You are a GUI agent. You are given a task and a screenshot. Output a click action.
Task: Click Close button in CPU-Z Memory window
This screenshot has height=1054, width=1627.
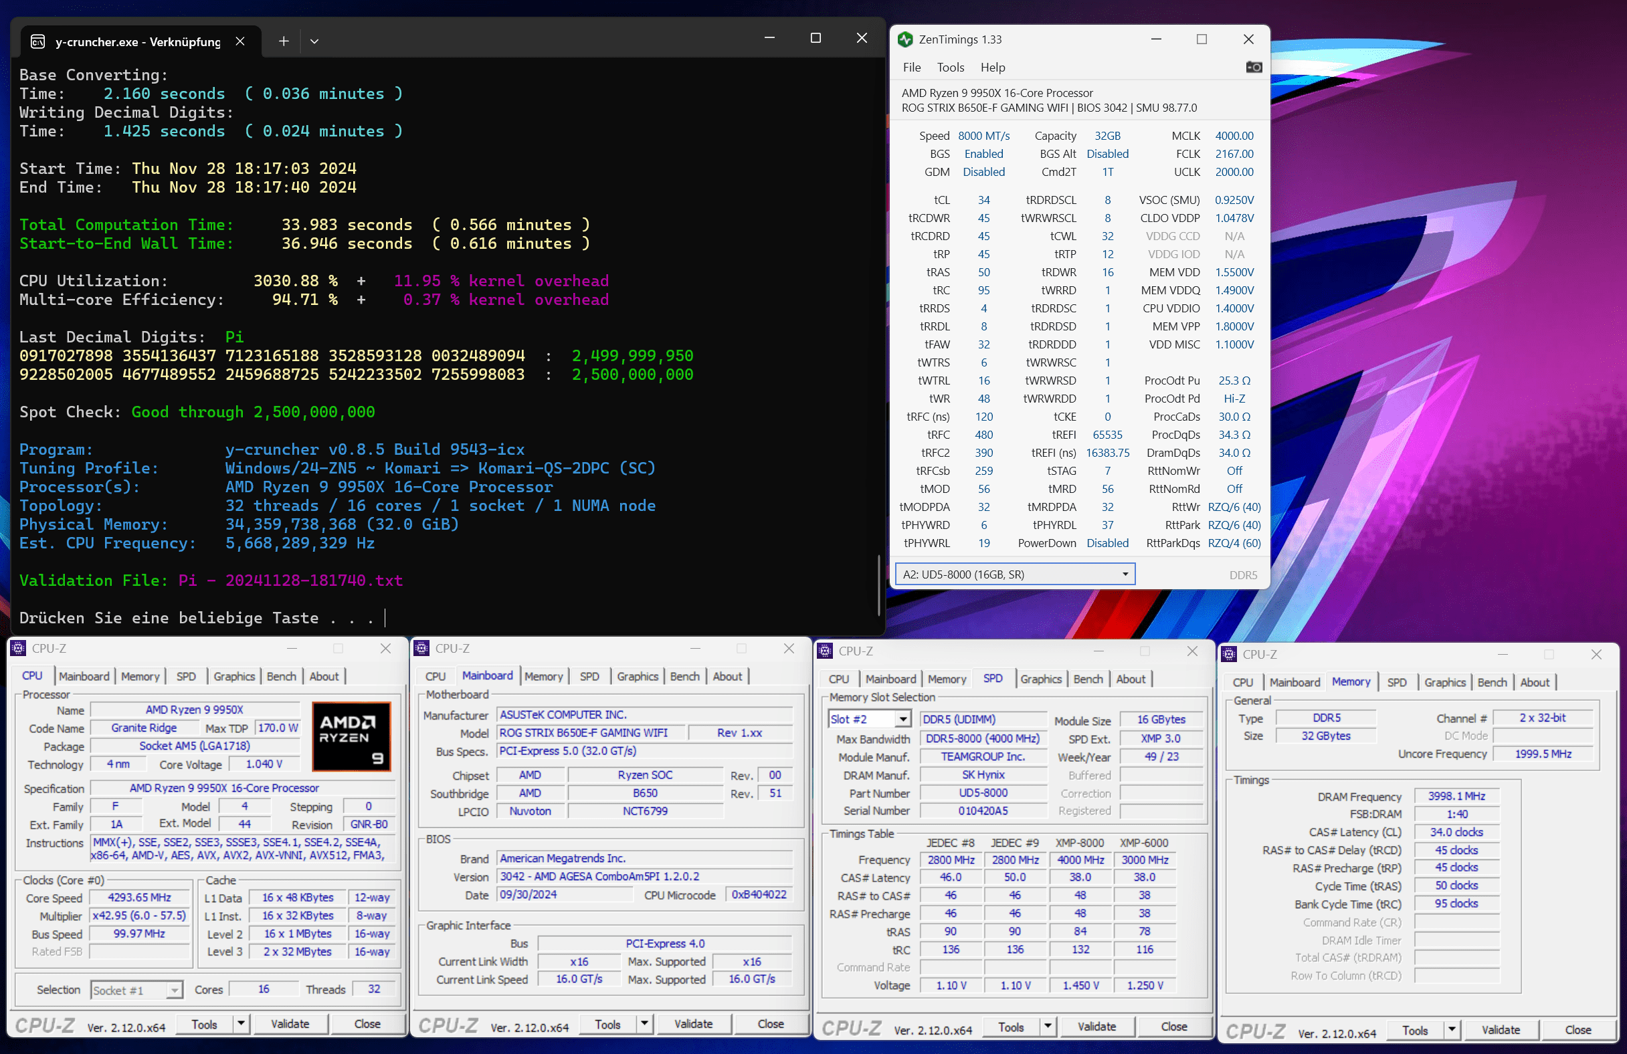pyautogui.click(x=1577, y=1030)
